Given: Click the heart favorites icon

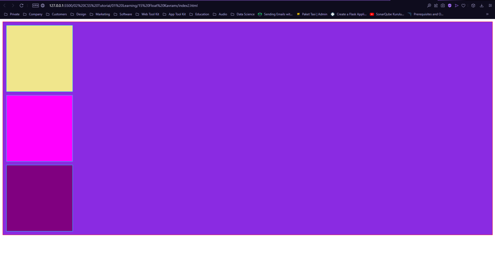Looking at the screenshot, I should pos(463,5).
